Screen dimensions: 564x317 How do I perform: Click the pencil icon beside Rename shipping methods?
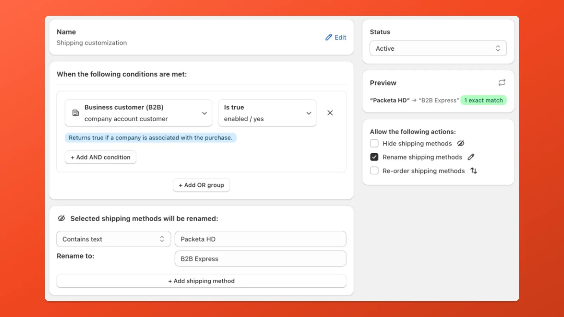click(471, 157)
